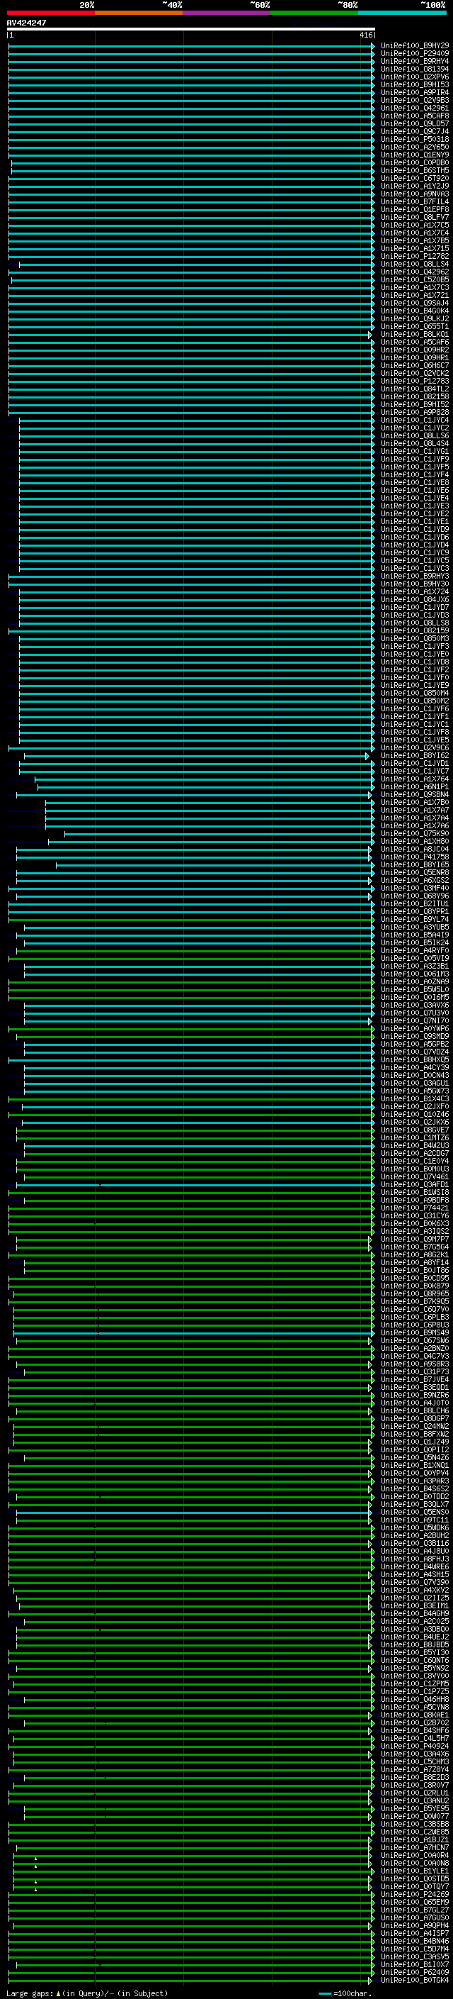Click the ruler end position 416
Viewport: 453px width, 1999px height.
pyautogui.click(x=365, y=35)
